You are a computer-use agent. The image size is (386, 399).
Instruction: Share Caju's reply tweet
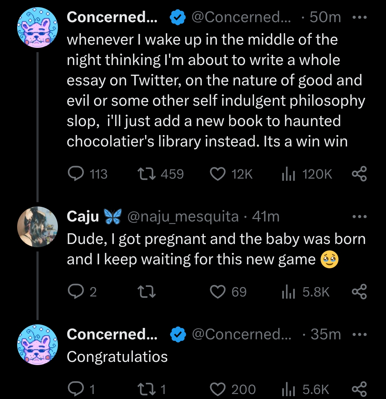coord(359,292)
